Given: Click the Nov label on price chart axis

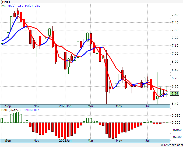Looking at the screenshot, I should 37,106.
